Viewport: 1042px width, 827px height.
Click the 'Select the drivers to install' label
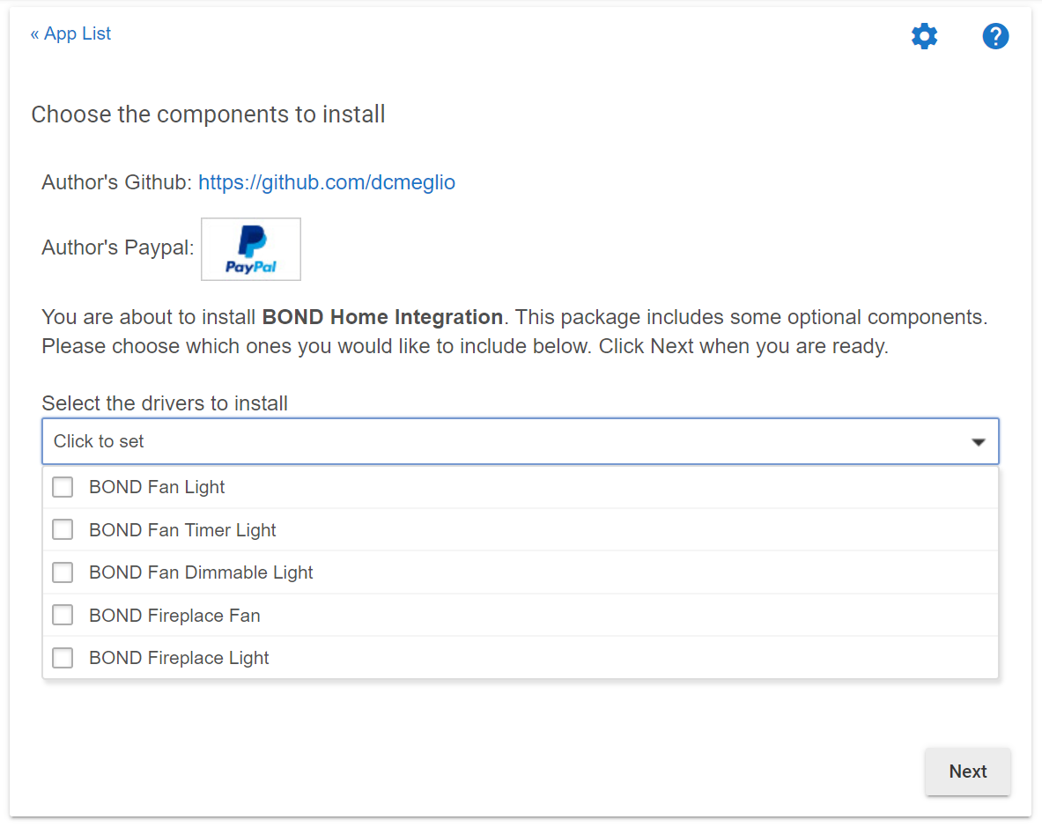[165, 403]
